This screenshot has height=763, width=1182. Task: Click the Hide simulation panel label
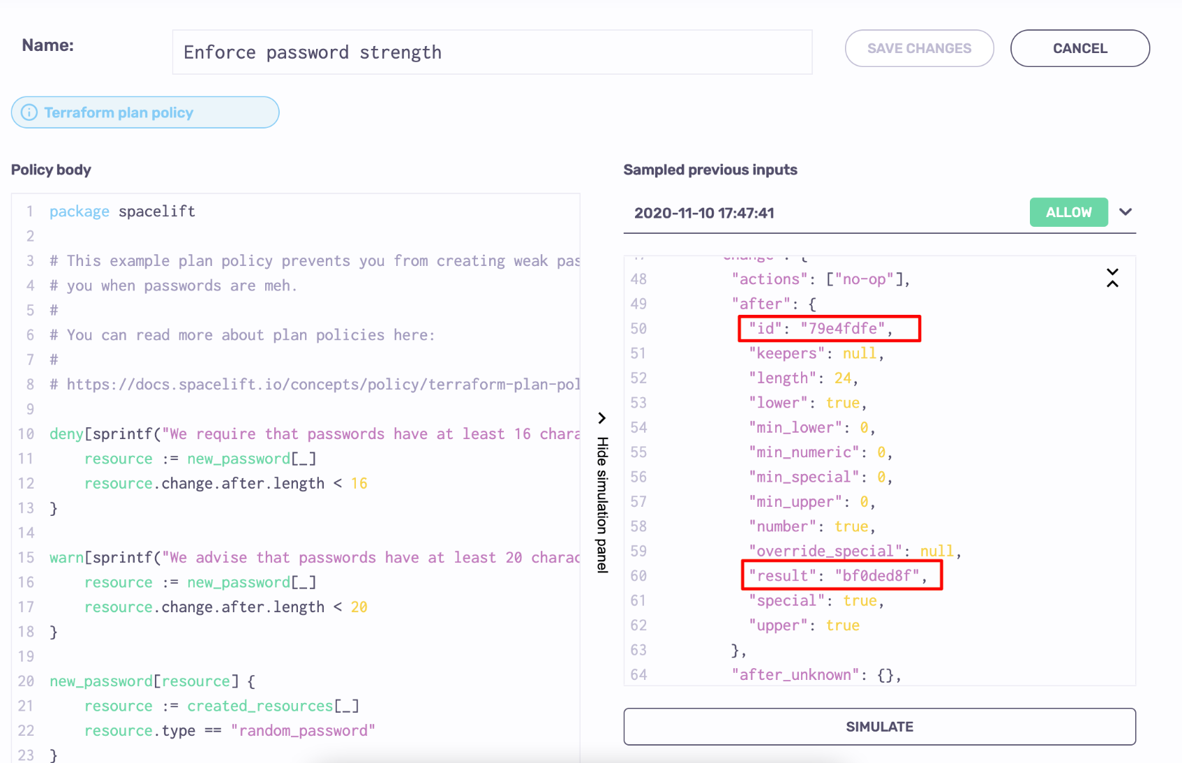click(602, 504)
